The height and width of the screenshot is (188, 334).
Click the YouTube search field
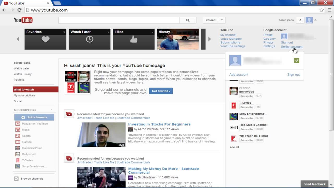tap(119, 20)
